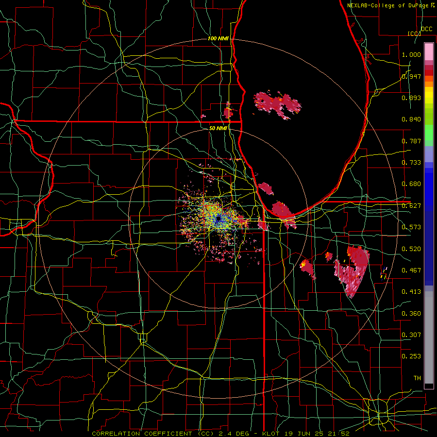Click the NEXLAB-College of DuPage credit text
The height and width of the screenshot is (437, 437).
(x=387, y=5)
